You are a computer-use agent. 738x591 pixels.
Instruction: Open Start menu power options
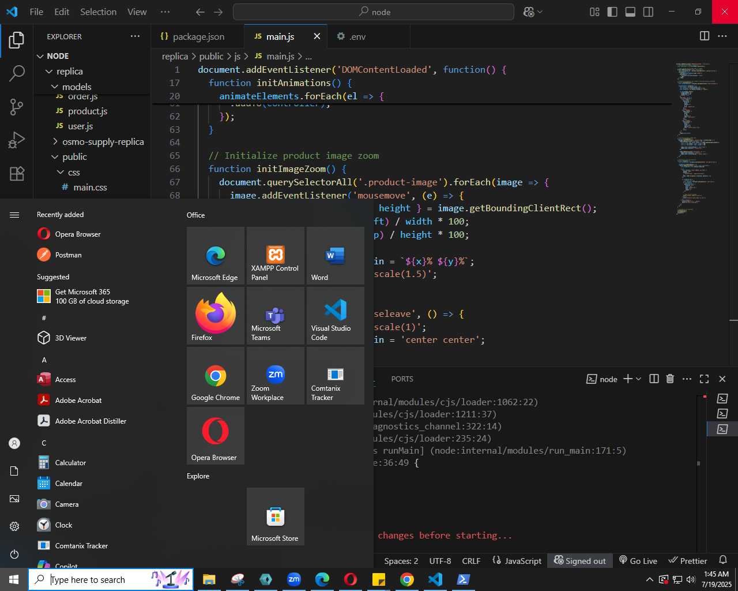coord(14,554)
